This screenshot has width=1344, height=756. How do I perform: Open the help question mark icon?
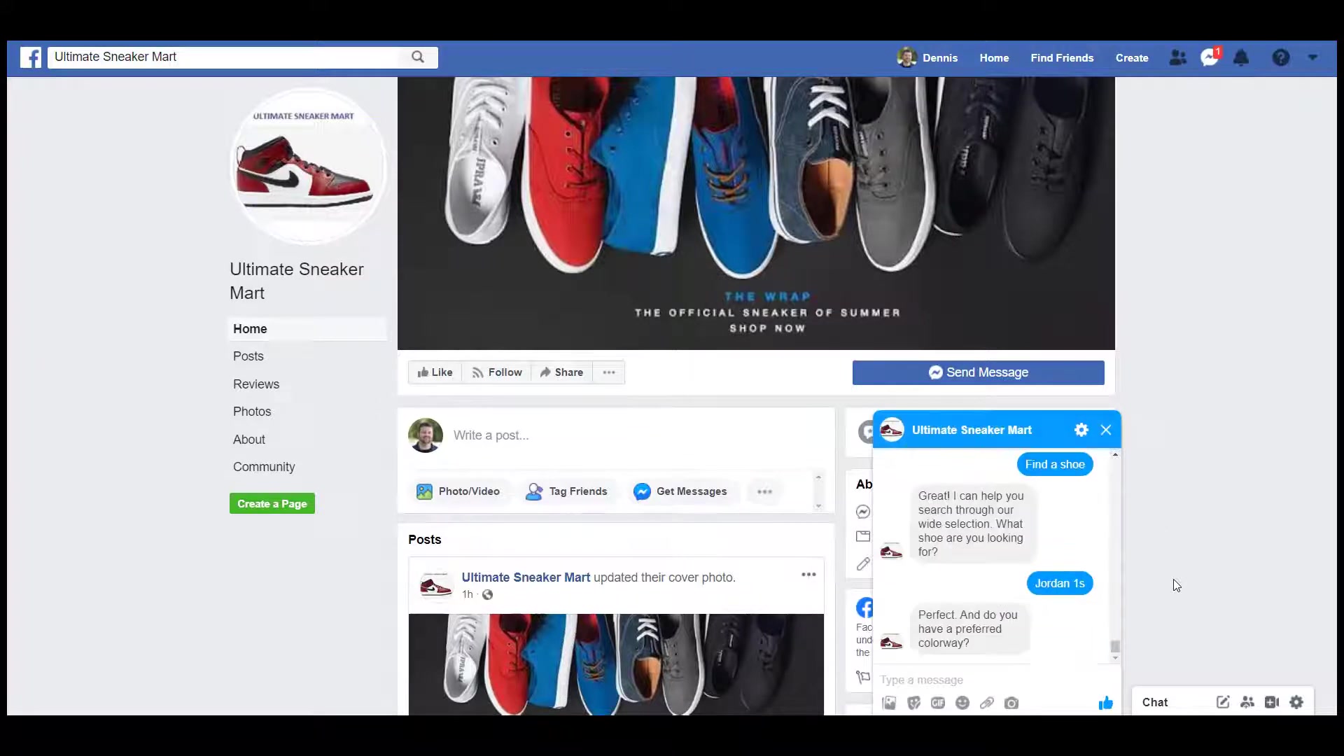pyautogui.click(x=1281, y=58)
